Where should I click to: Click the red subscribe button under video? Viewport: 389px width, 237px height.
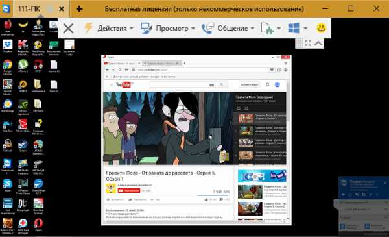coord(129,190)
